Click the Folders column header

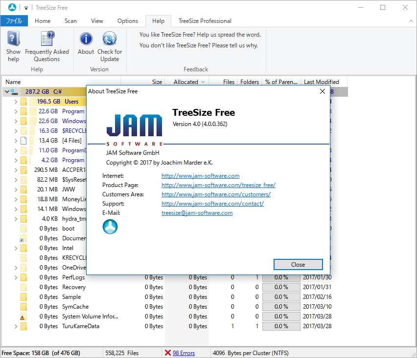pyautogui.click(x=250, y=82)
